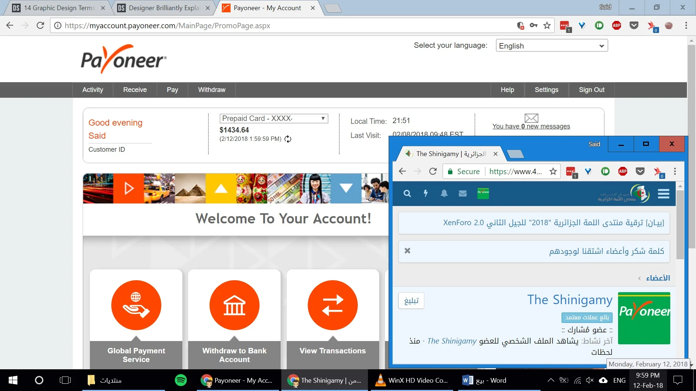Click The Shinigamy profile name link
This screenshot has height=391, width=696.
coord(569,300)
